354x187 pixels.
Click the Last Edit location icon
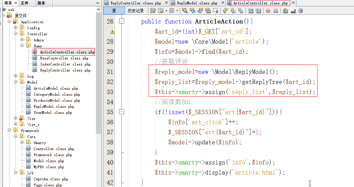click(153, 11)
